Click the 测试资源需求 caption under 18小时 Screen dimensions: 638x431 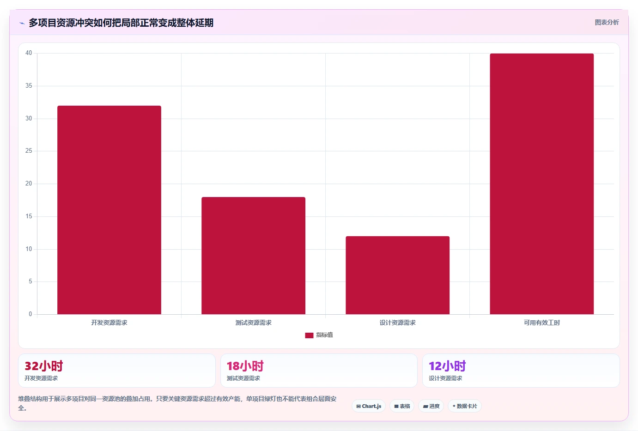[x=243, y=378]
